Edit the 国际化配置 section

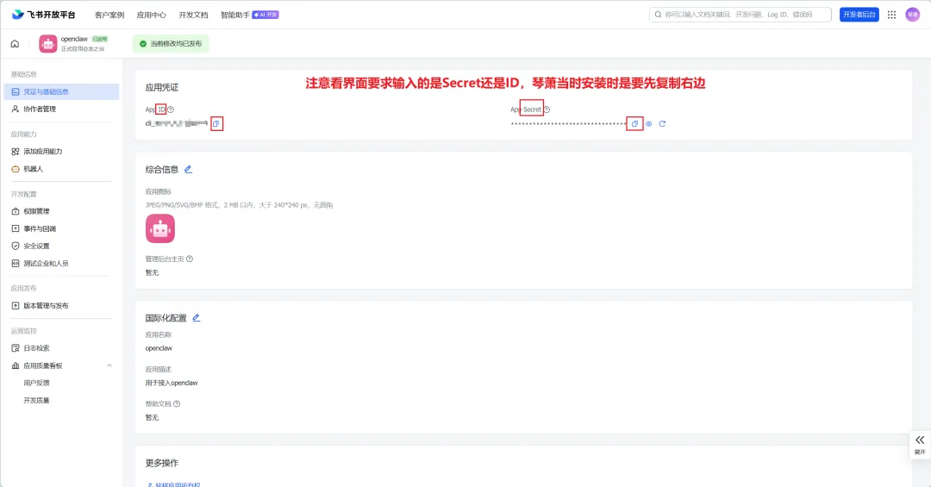[x=196, y=318]
